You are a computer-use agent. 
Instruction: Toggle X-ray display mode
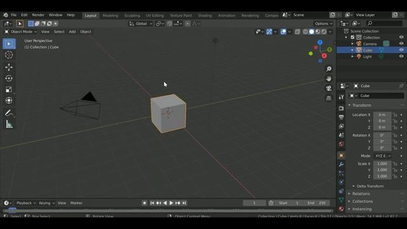(x=298, y=32)
